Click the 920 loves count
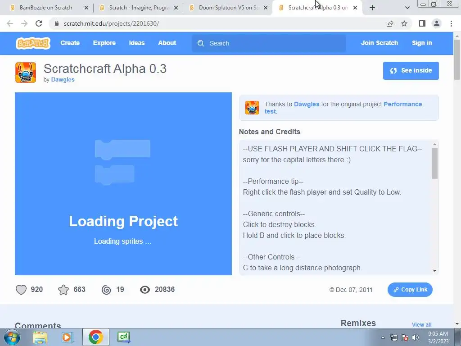Image resolution: width=461 pixels, height=346 pixels. point(37,290)
